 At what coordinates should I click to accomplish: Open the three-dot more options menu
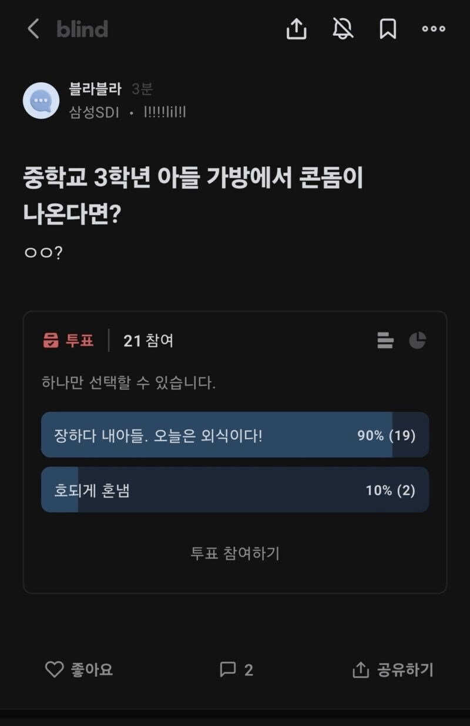(x=434, y=29)
